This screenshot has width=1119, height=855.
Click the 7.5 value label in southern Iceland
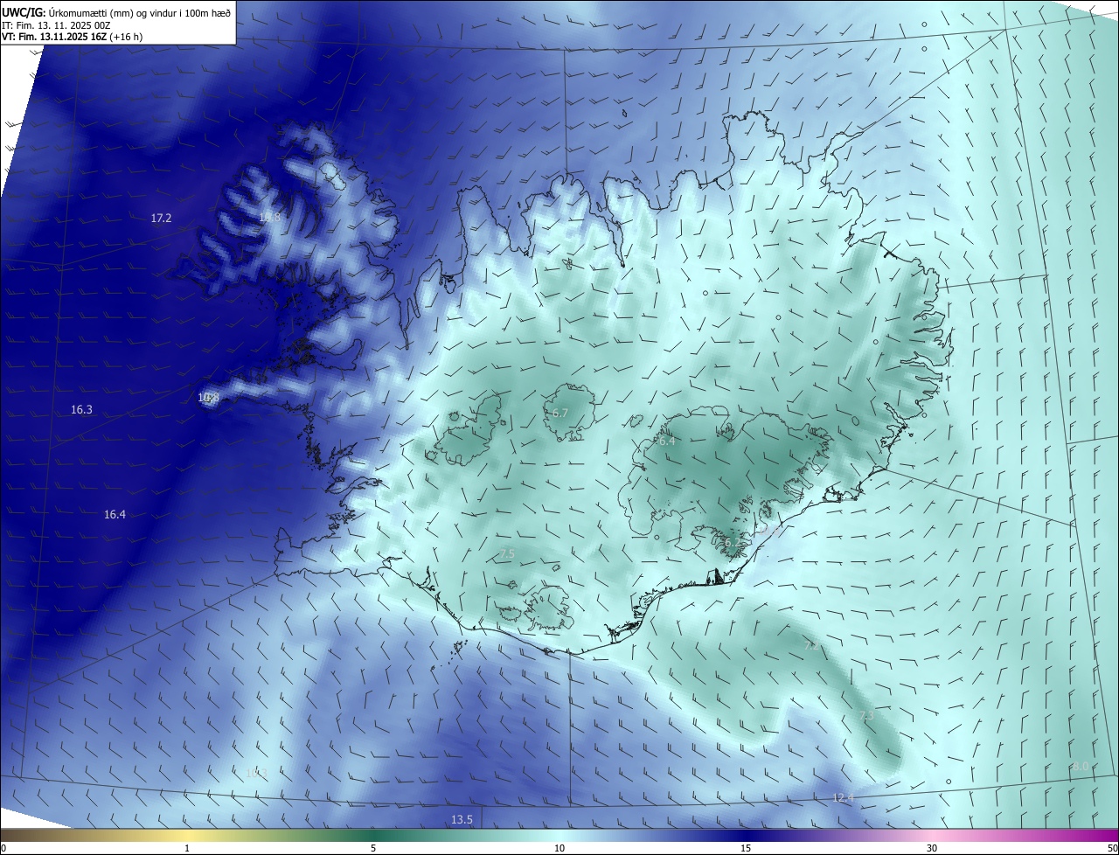click(507, 554)
